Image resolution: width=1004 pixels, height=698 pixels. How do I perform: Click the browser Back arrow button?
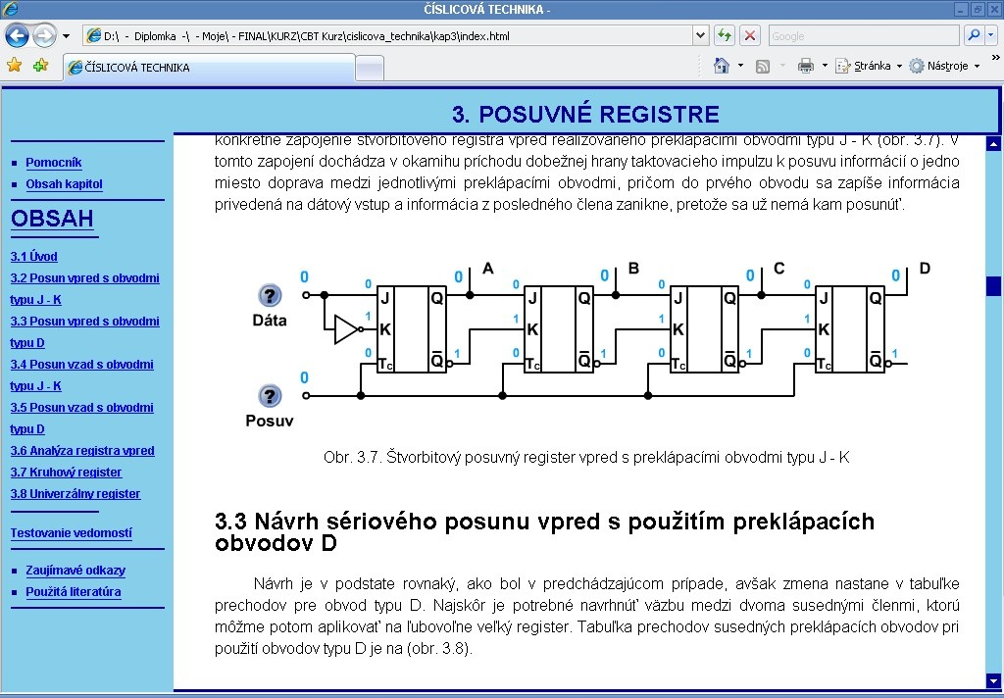(x=18, y=35)
